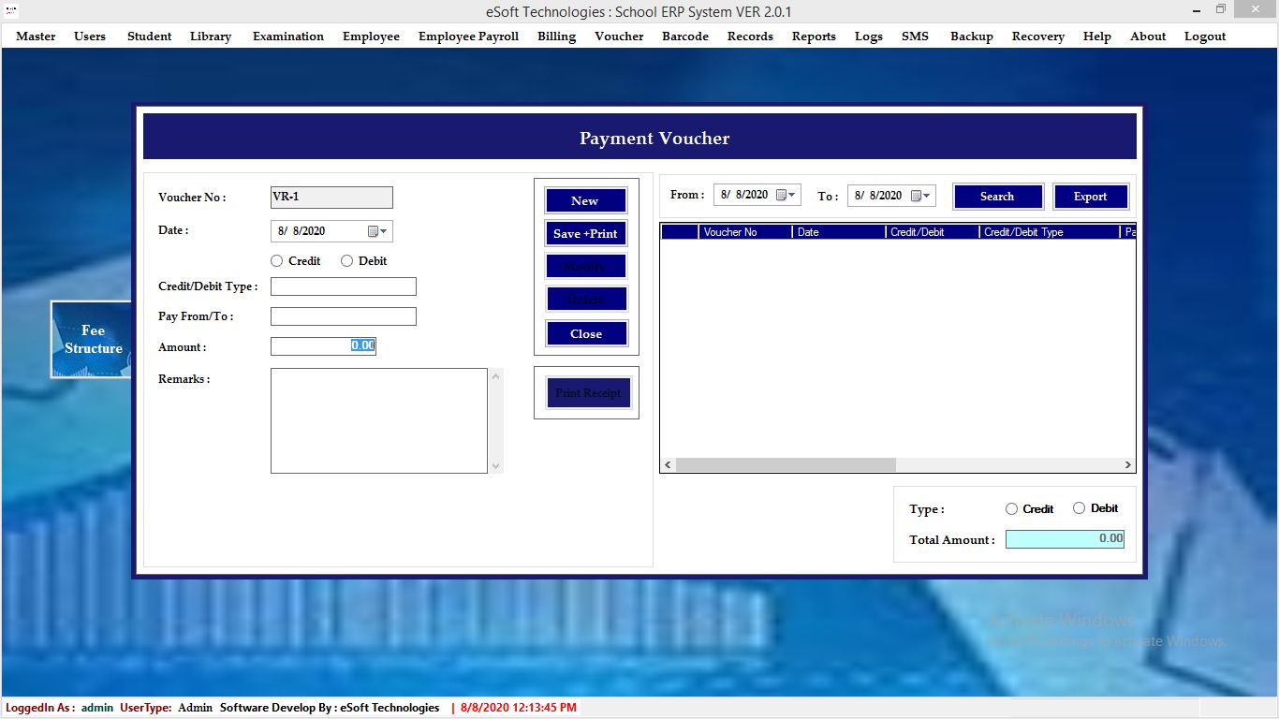The height and width of the screenshot is (719, 1279).
Task: Expand the voucher Date dropdown arrow
Action: click(384, 231)
